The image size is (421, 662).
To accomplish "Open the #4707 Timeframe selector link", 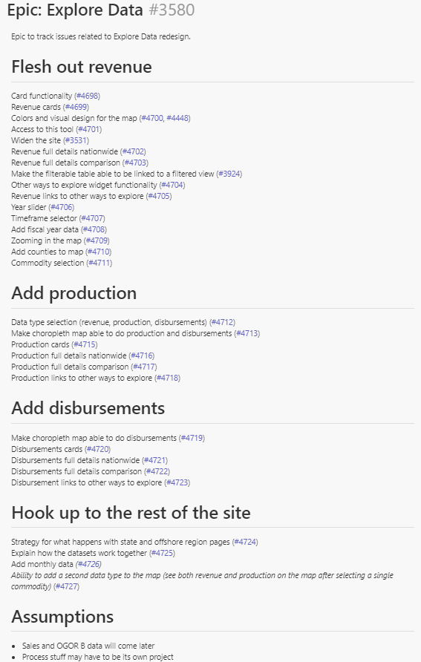I will 92,218.
